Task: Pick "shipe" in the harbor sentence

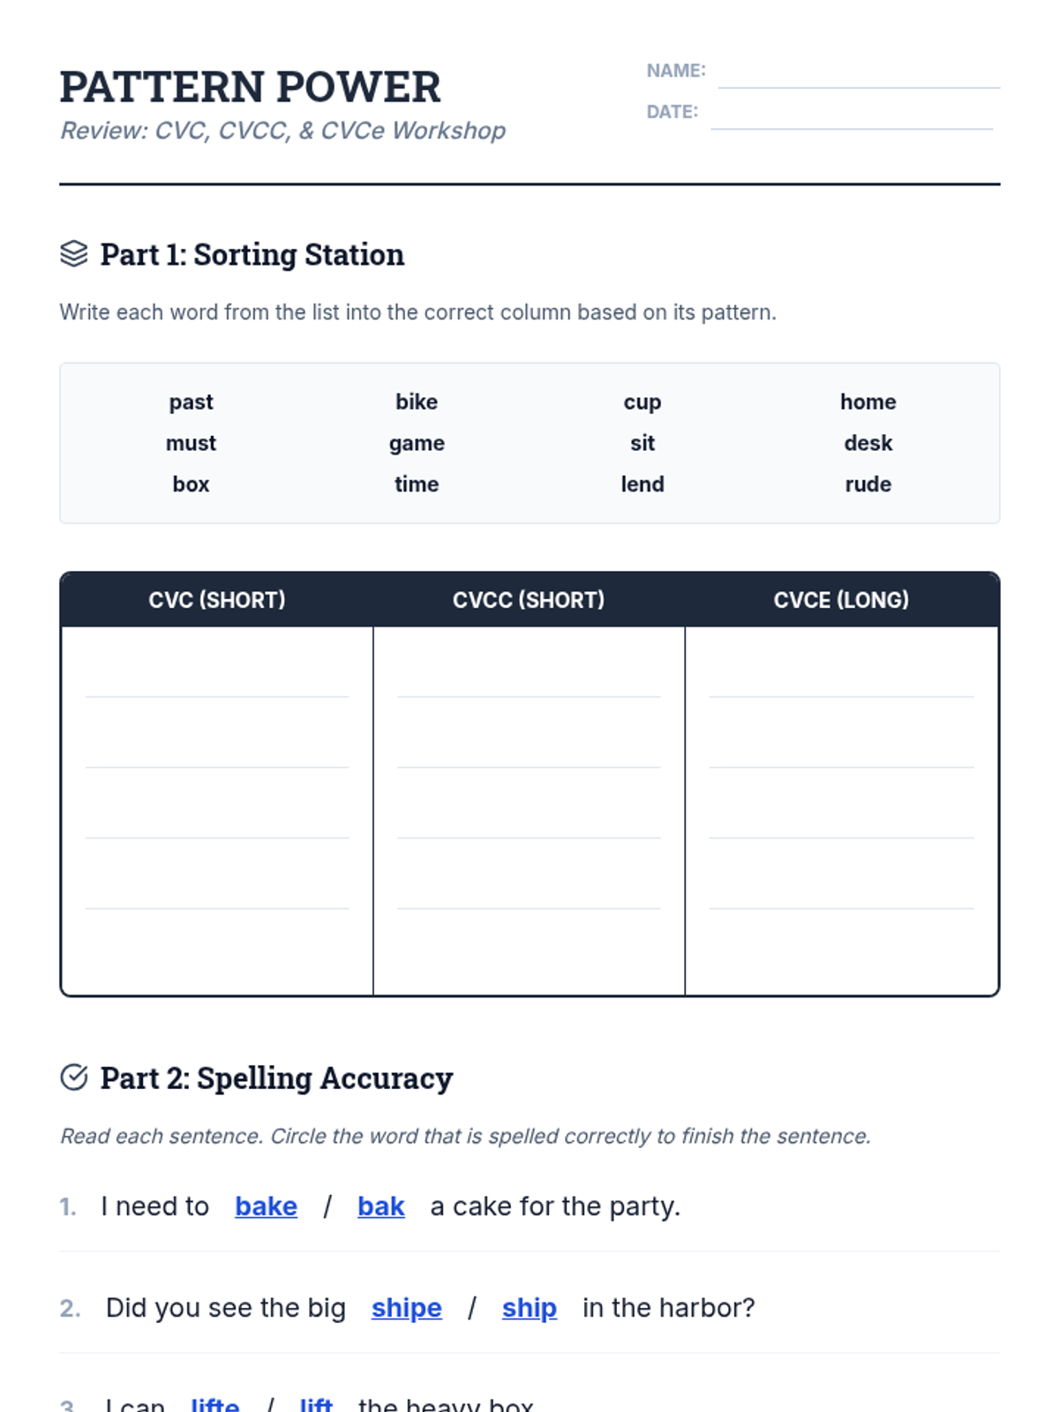Action: [406, 1308]
